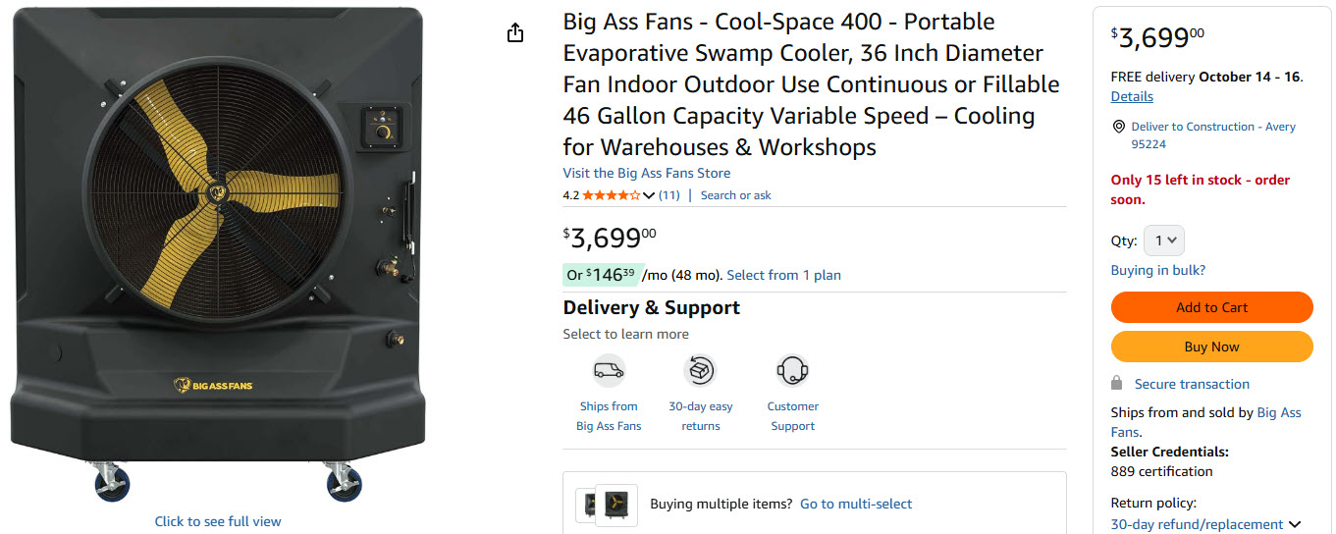Click the Select from 1 plan link

tap(783, 275)
